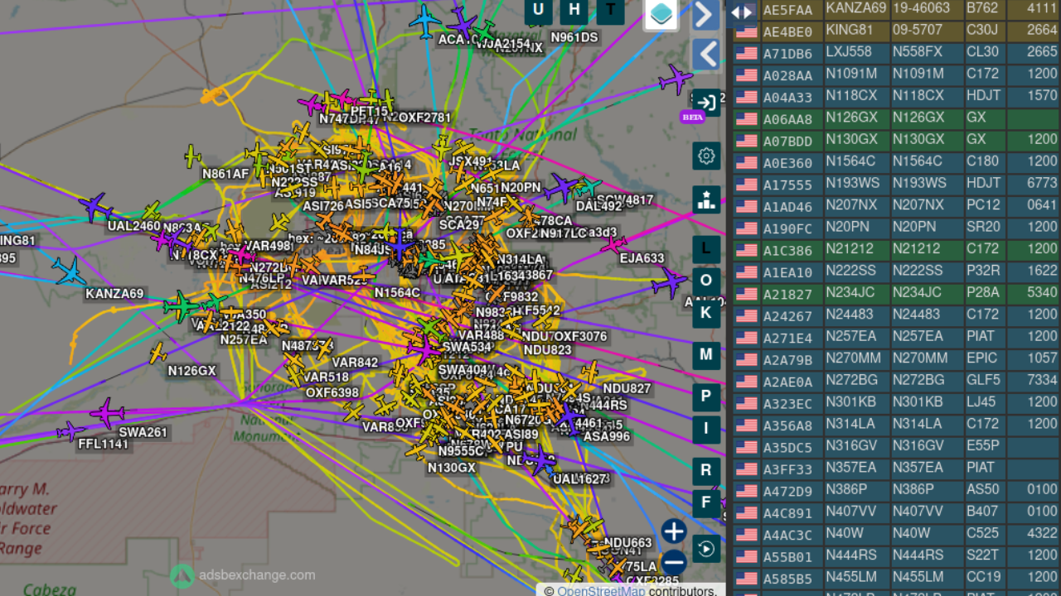
Task: Select the UAL2460 aircraft on map
Action: (x=96, y=207)
